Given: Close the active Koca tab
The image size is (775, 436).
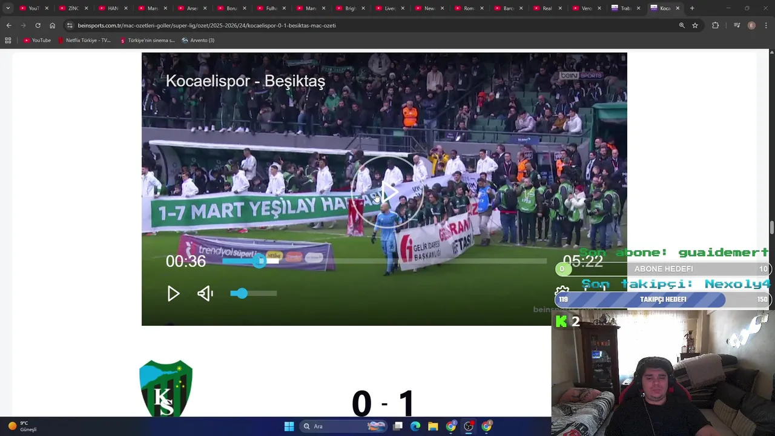Looking at the screenshot, I should (x=678, y=8).
